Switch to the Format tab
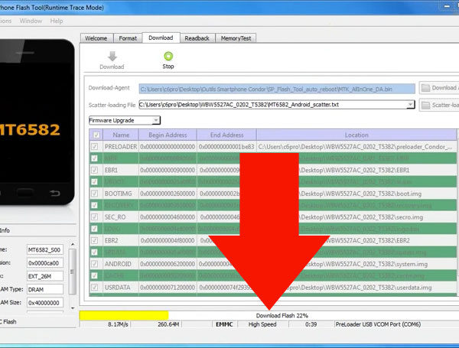This screenshot has height=348, width=459. (128, 38)
